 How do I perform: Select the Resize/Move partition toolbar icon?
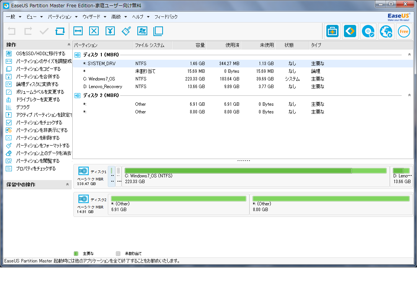(78, 31)
